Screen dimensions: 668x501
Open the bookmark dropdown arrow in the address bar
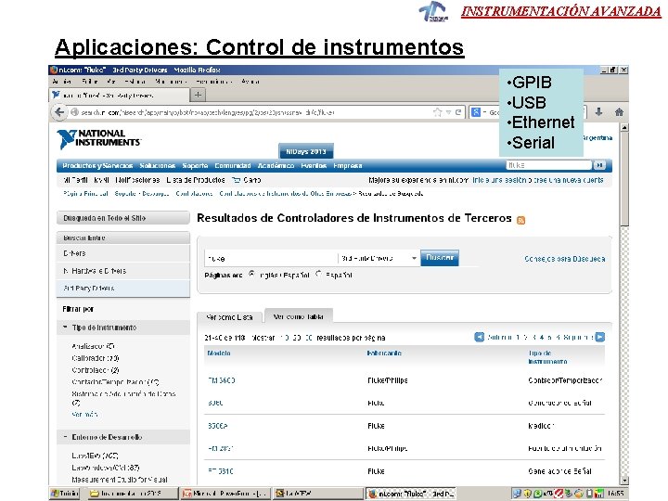448,112
